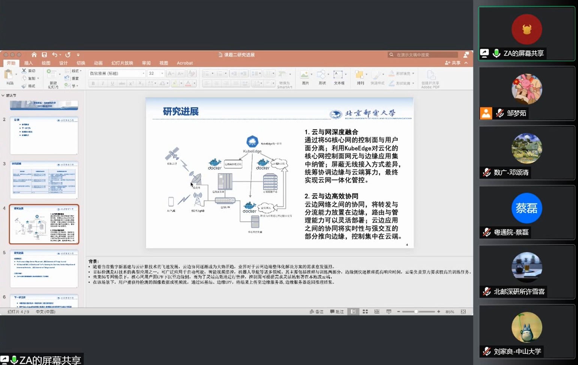Open the 动画 tab
The height and width of the screenshot is (365, 578).
pyautogui.click(x=98, y=63)
